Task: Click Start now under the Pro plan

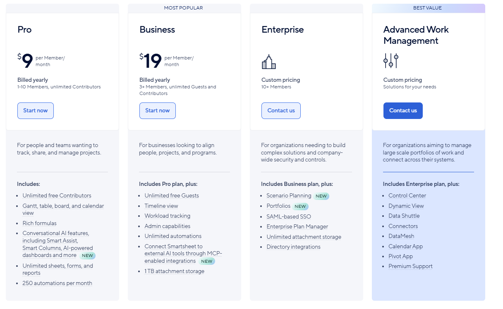Action: [36, 111]
